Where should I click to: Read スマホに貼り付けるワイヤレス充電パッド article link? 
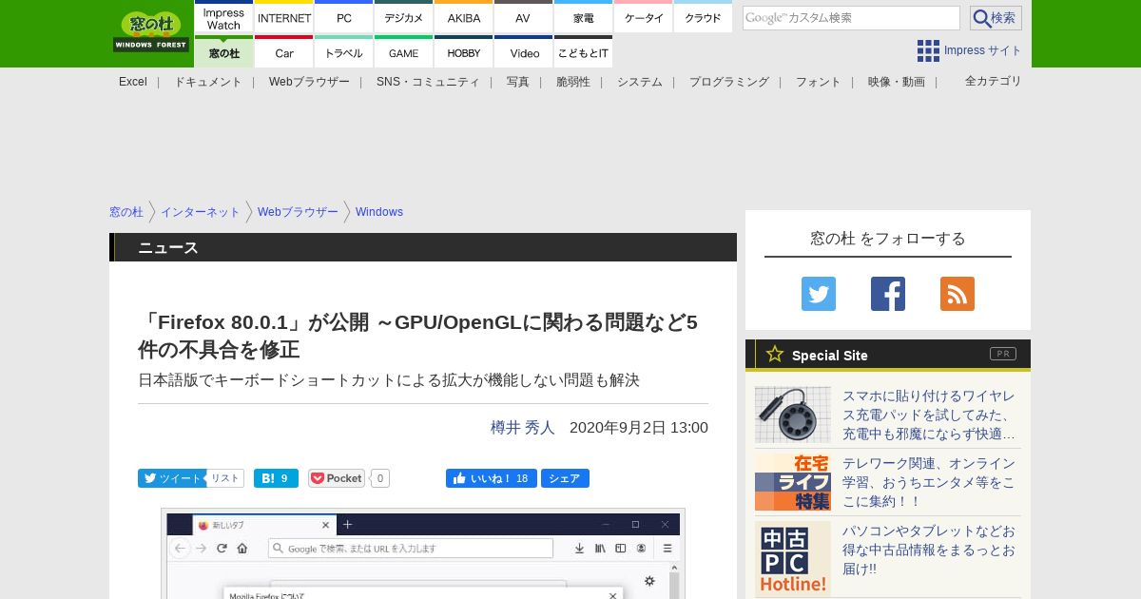pyautogui.click(x=929, y=415)
